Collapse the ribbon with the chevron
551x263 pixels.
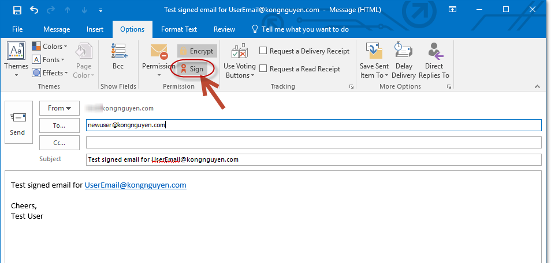(537, 86)
